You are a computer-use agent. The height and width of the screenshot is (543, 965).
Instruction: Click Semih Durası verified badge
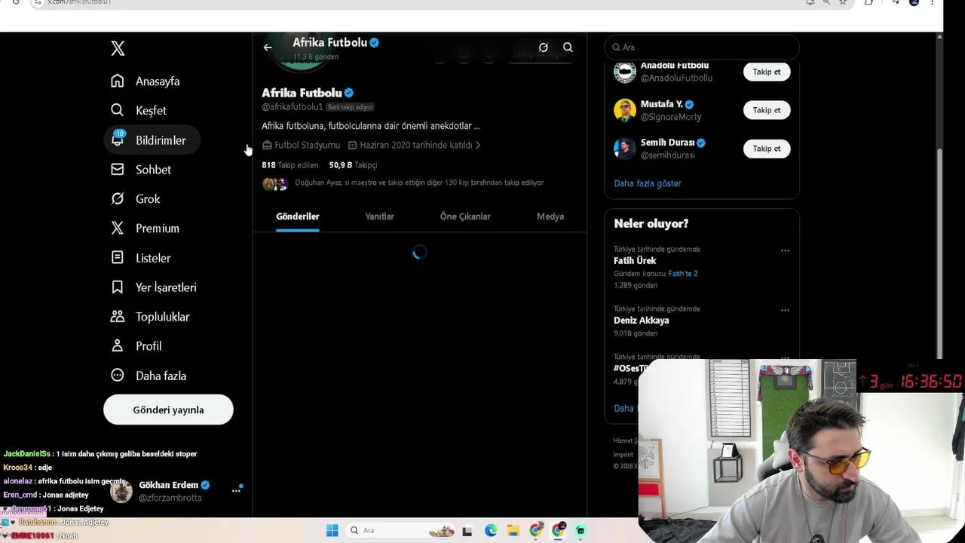click(701, 143)
